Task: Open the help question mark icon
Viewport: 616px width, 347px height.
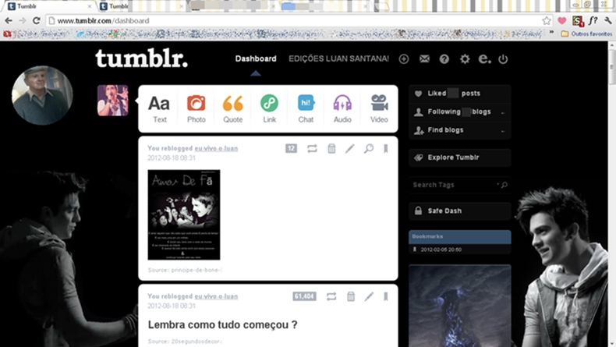Action: [x=444, y=59]
